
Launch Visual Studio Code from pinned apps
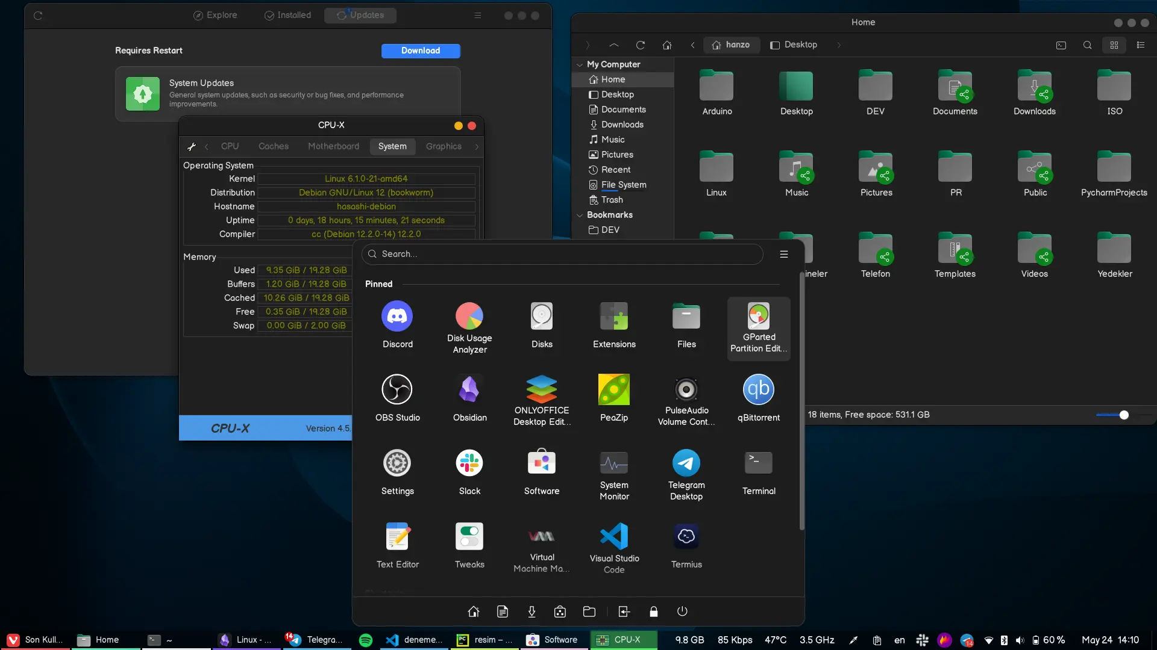click(614, 548)
